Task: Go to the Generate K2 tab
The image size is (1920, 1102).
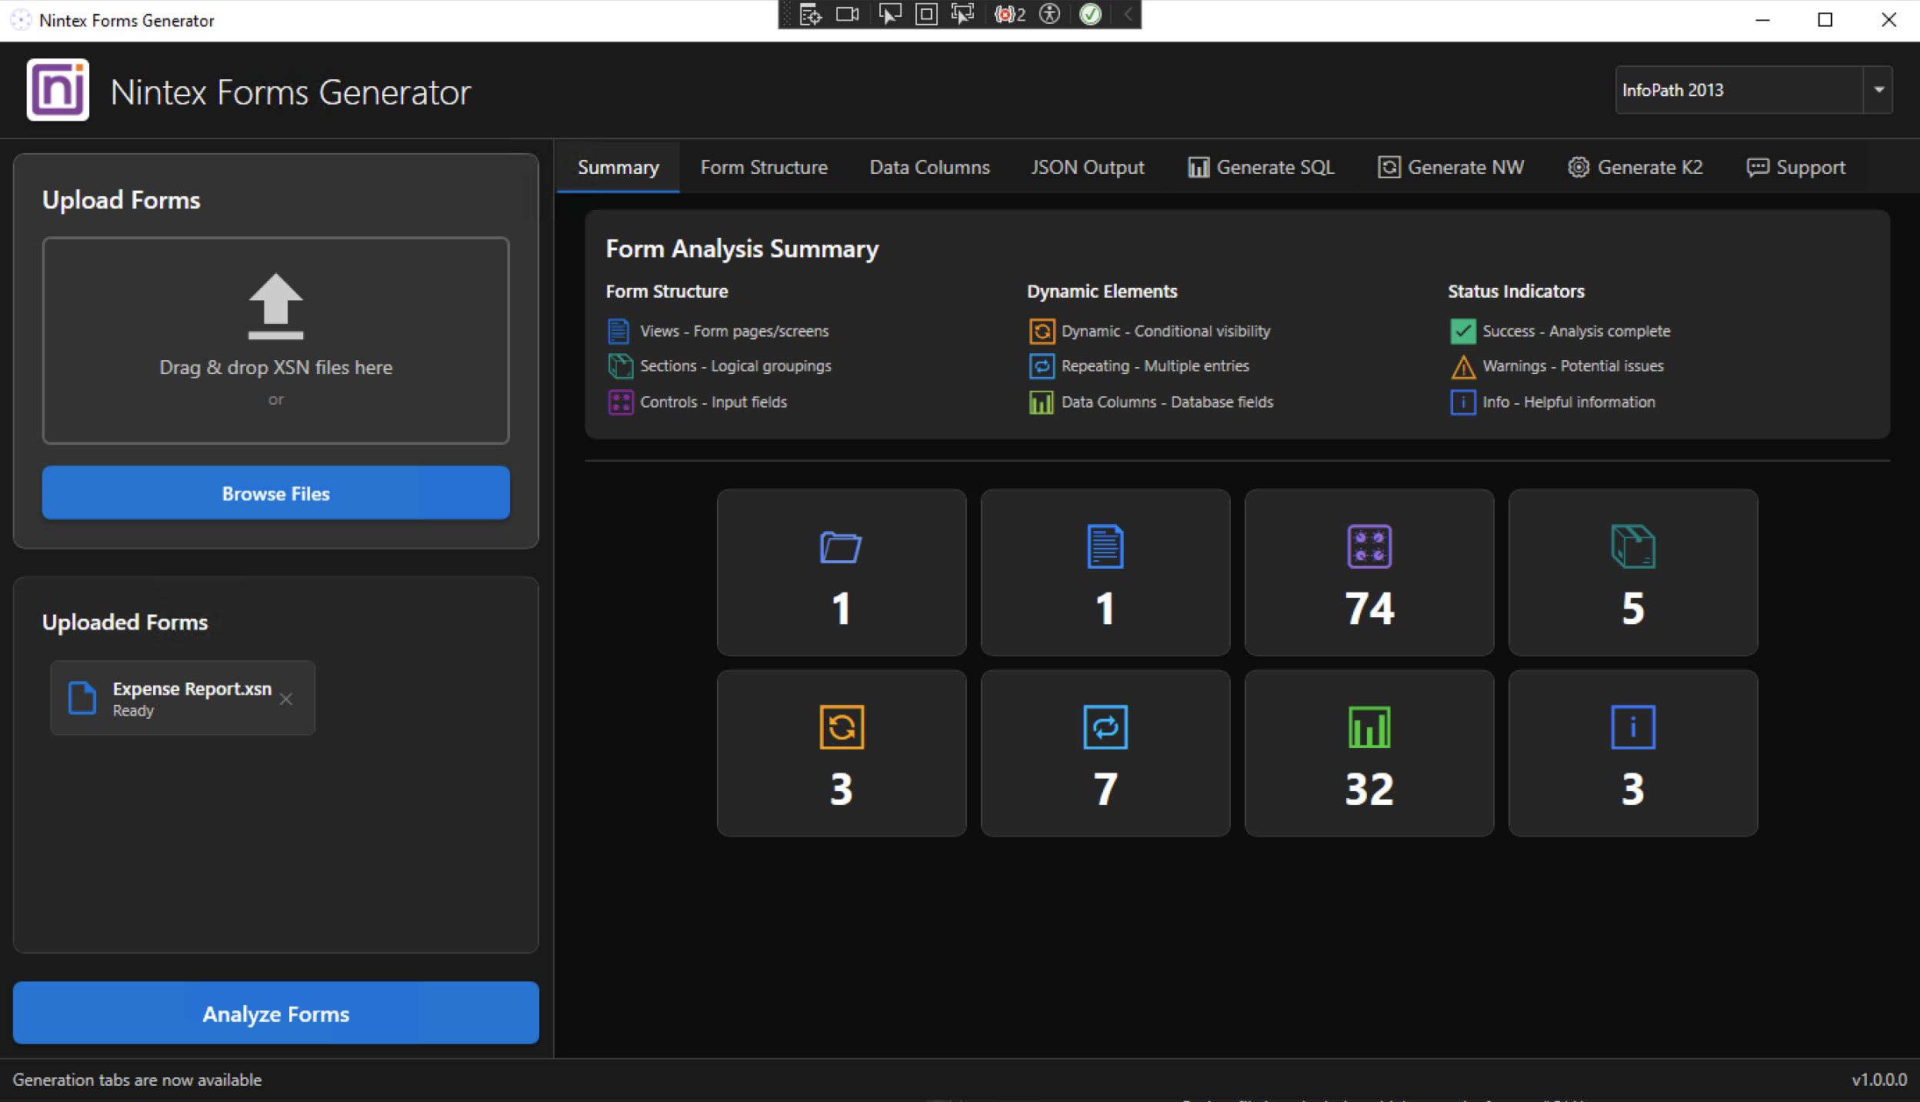Action: 1635,167
